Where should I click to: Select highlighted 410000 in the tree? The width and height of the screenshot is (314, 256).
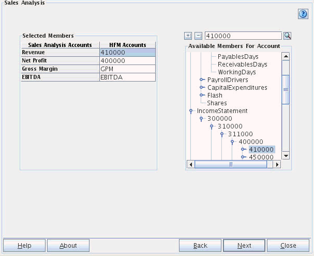tap(262, 150)
